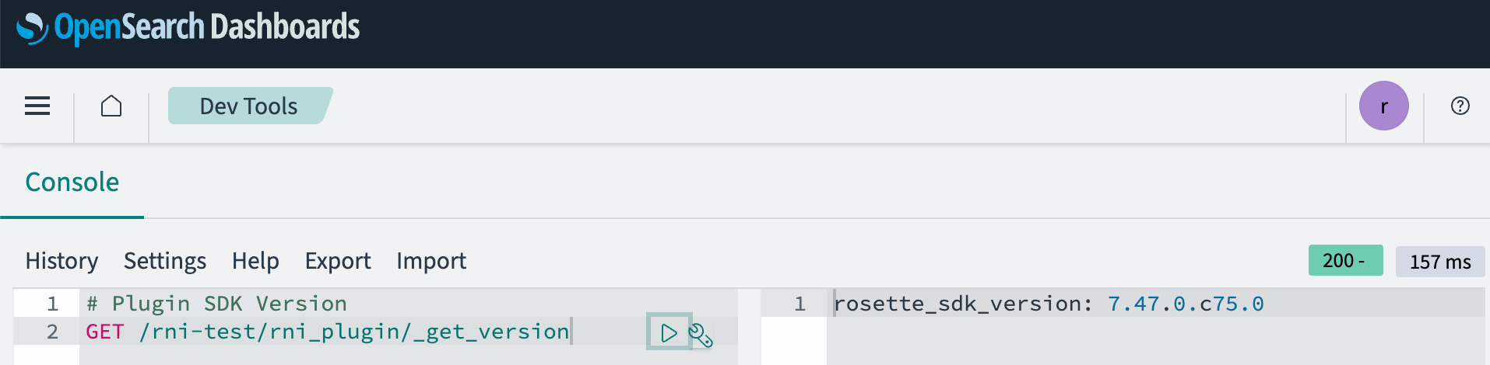Open the user avatar "r" menu
This screenshot has width=1490, height=365.
(1384, 106)
